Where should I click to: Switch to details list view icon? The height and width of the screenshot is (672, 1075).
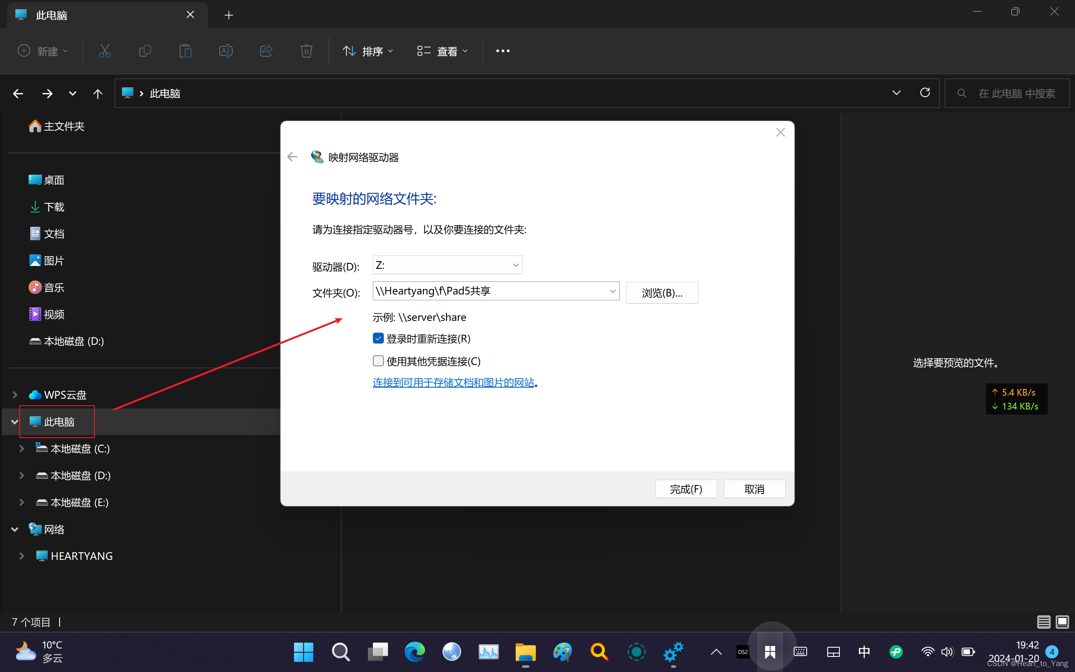click(x=1044, y=622)
